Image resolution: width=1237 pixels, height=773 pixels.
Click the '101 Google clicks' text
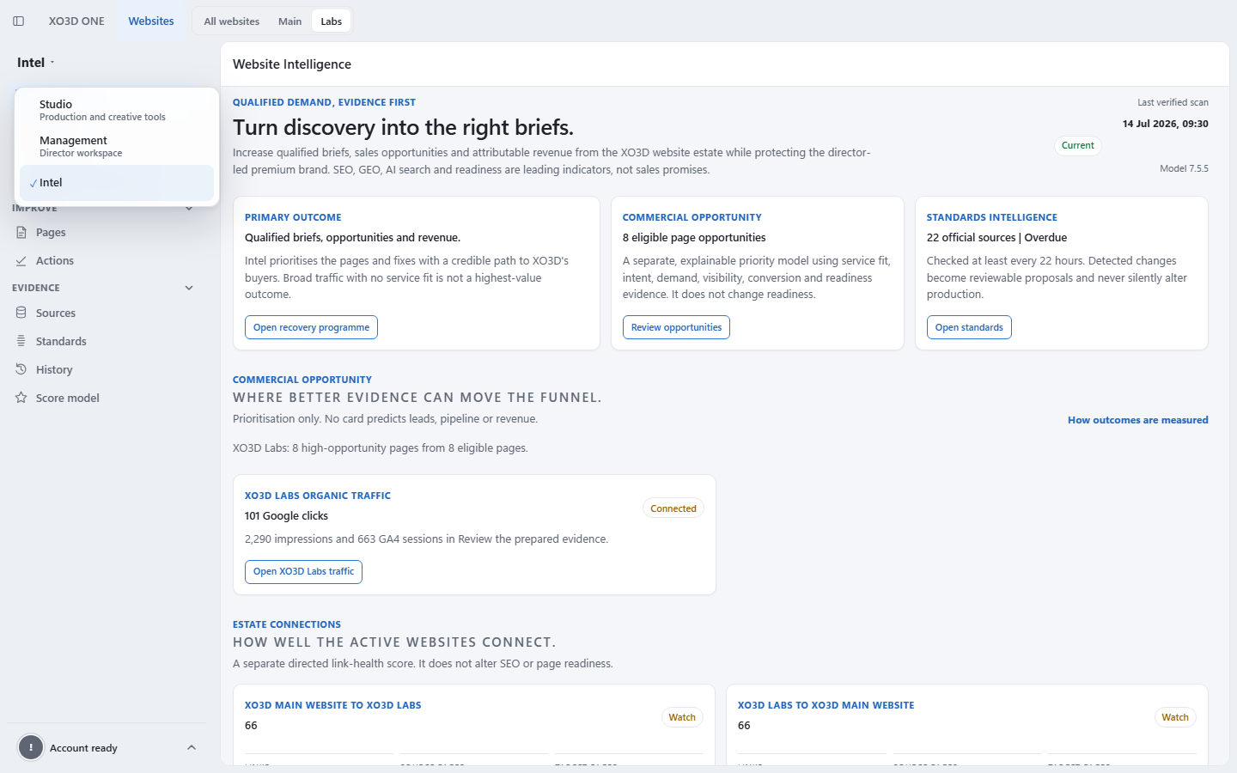tap(286, 516)
